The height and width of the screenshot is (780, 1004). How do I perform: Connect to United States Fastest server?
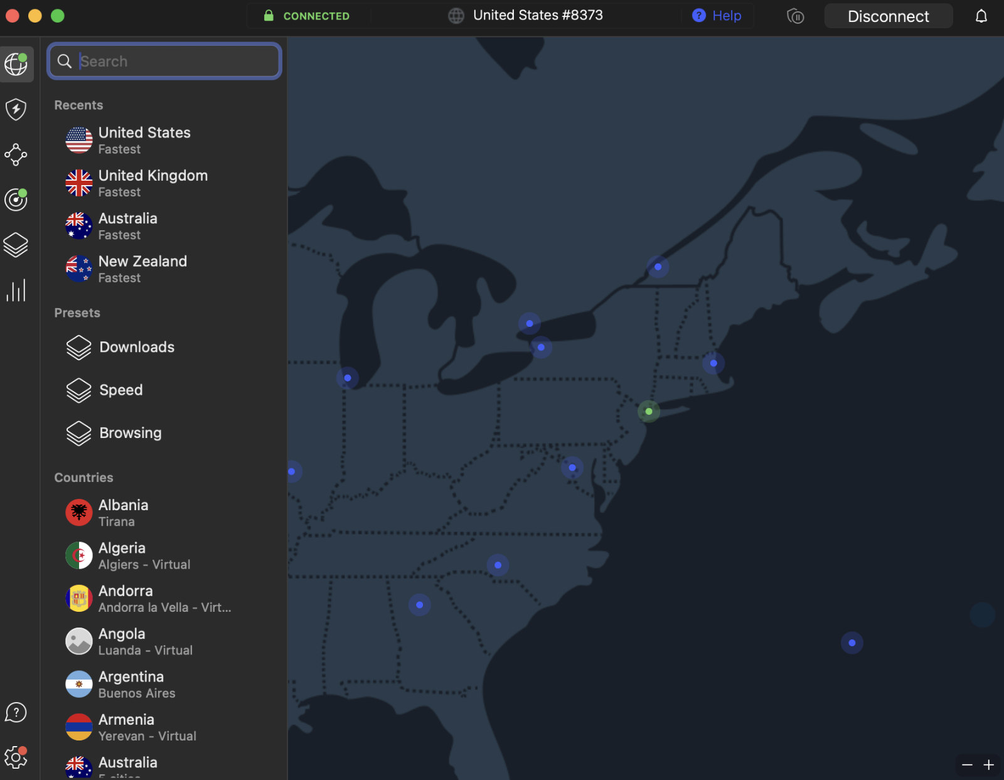click(x=144, y=139)
